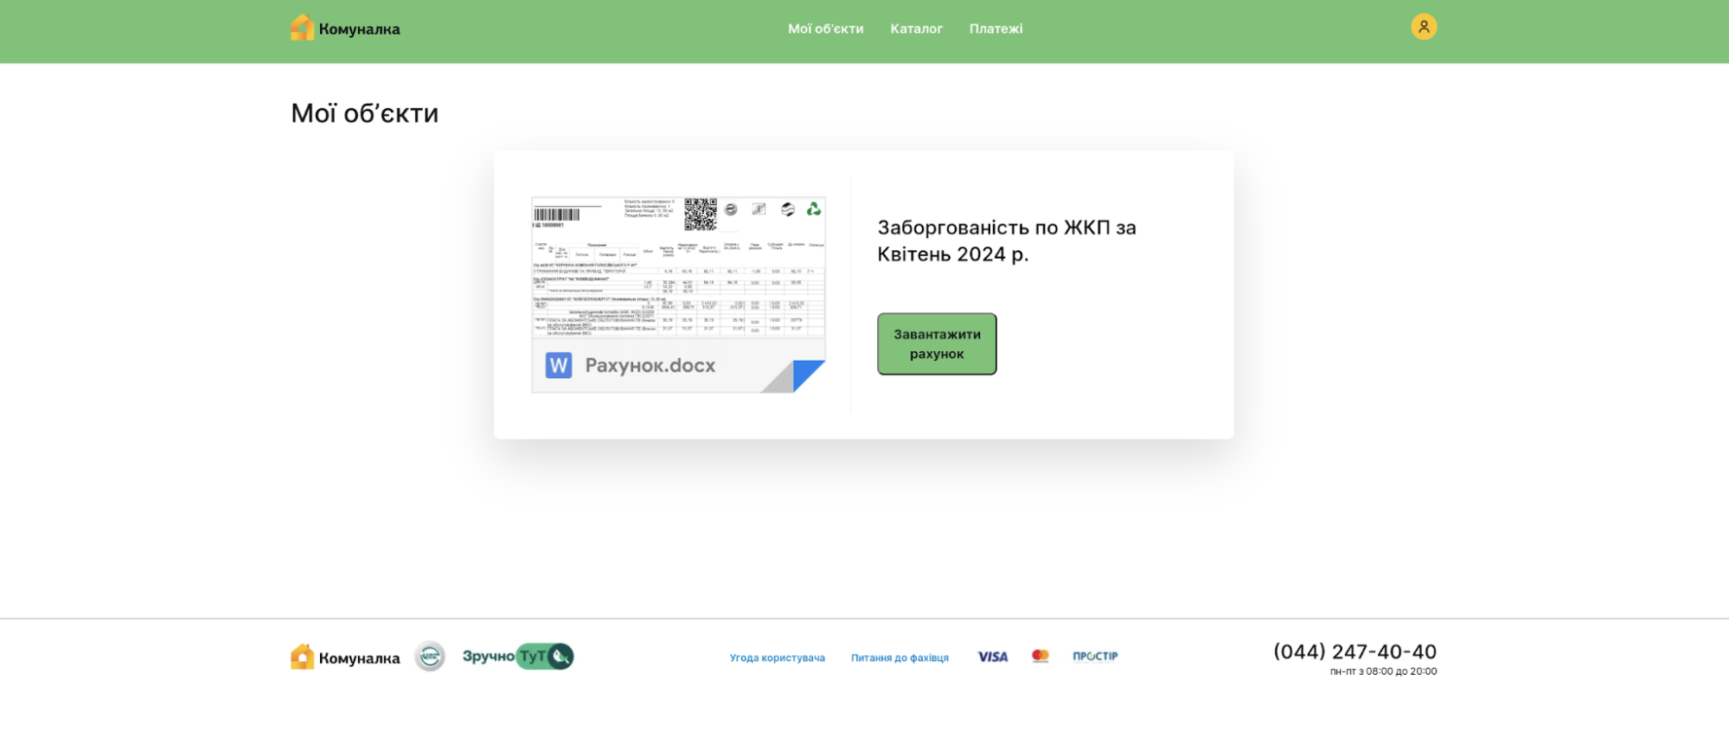Open the user profile avatar icon

click(1423, 27)
